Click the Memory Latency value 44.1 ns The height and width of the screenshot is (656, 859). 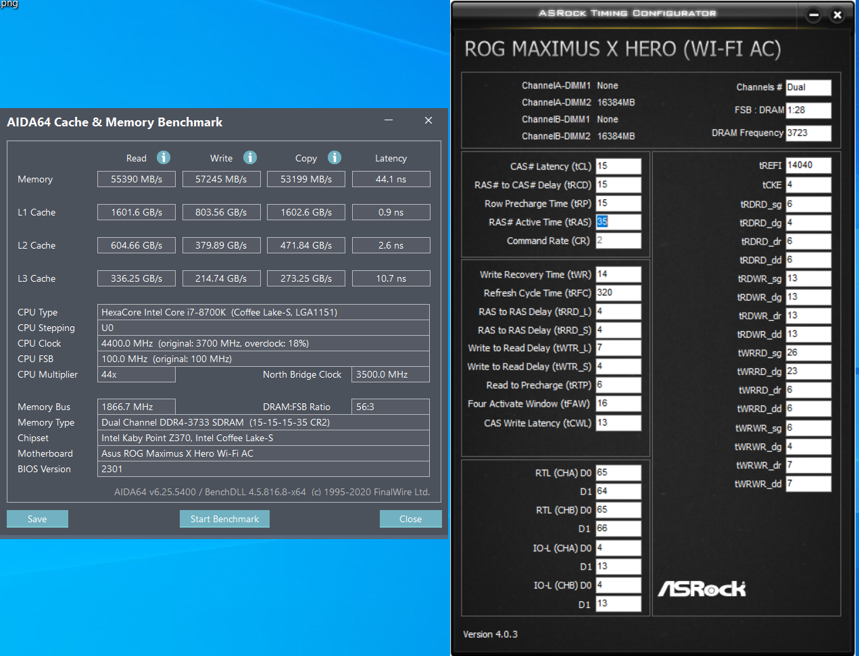click(x=391, y=179)
